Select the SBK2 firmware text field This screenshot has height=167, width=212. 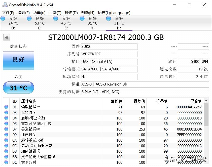(x=109, y=47)
